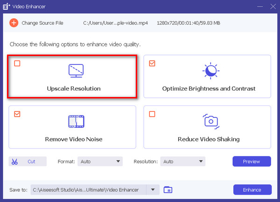Click the Preview button
The height and width of the screenshot is (202, 280).
point(252,161)
